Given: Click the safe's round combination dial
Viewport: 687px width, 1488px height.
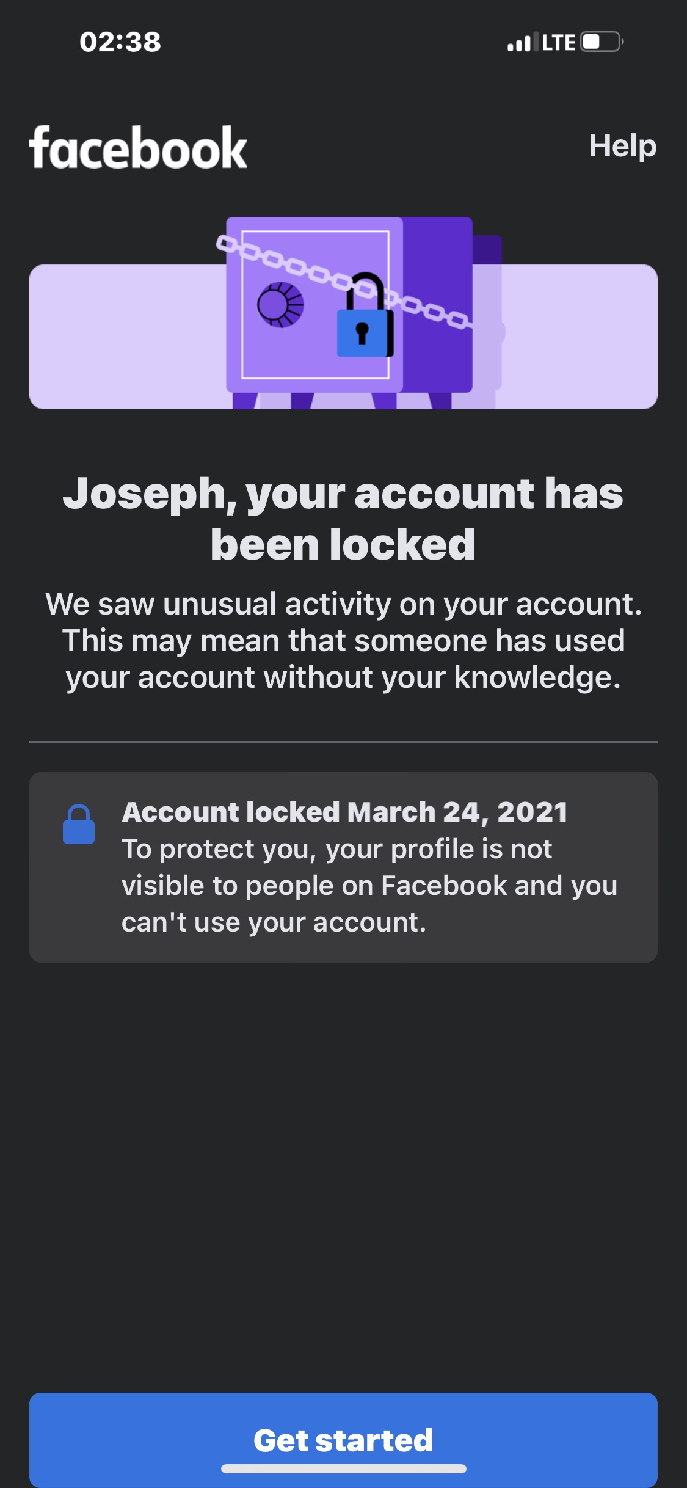Looking at the screenshot, I should coord(280,305).
